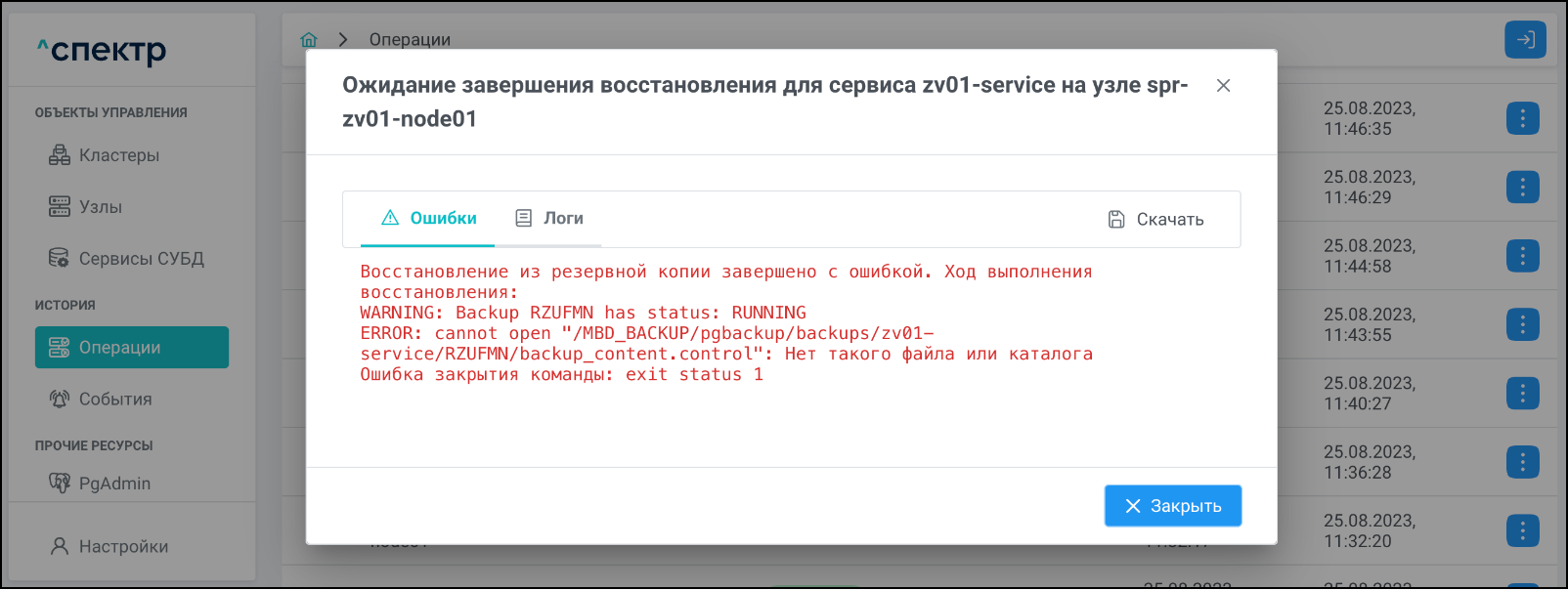Open Узлы in the sidebar
Image resolution: width=1568 pixels, height=590 pixels.
85,207
